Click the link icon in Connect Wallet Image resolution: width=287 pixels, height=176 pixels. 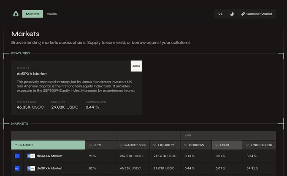point(243,14)
